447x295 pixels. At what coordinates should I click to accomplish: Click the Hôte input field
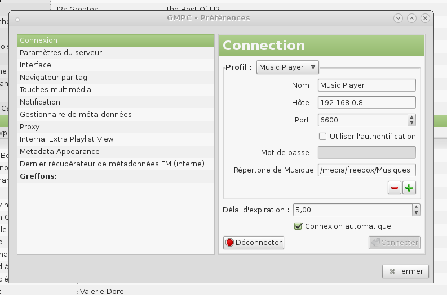coord(366,103)
